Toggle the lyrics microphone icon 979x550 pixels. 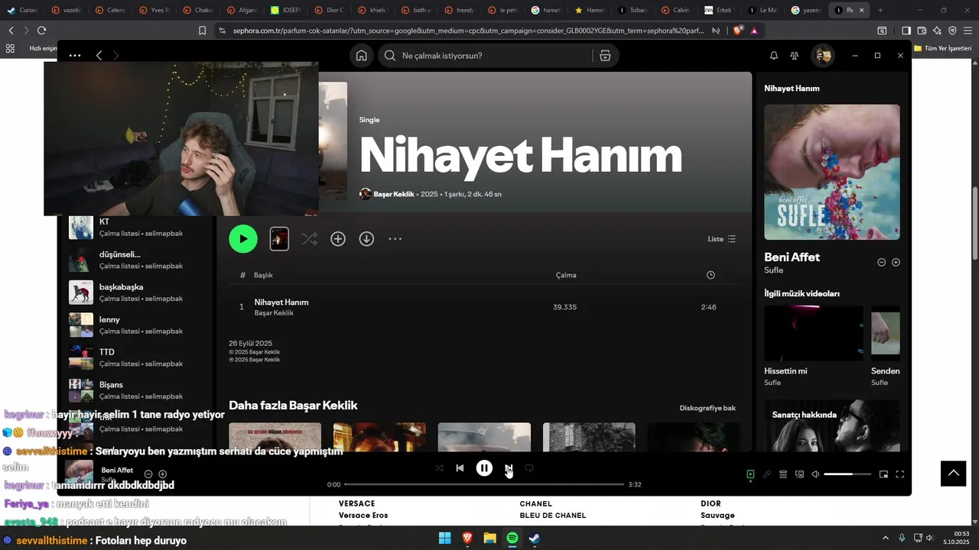tap(766, 474)
